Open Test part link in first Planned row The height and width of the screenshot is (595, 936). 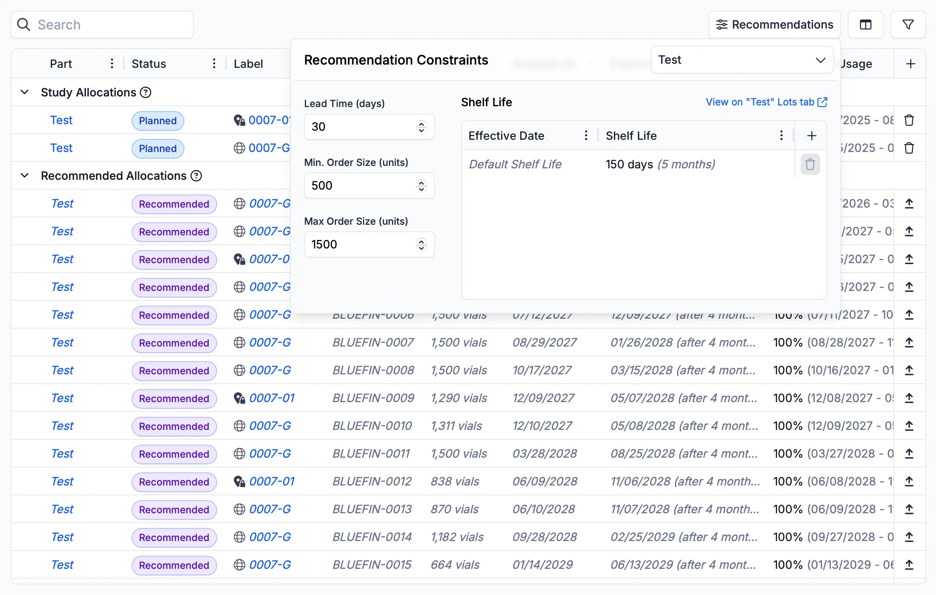coord(61,120)
